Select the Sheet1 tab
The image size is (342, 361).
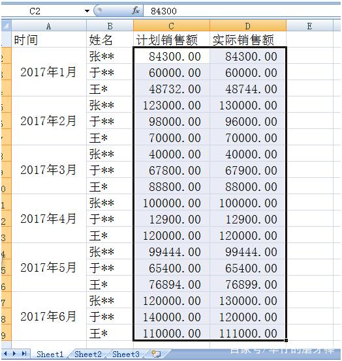tap(50, 354)
